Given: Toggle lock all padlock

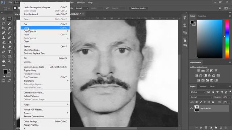Looking at the screenshot, I should pyautogui.click(x=213, y=102).
